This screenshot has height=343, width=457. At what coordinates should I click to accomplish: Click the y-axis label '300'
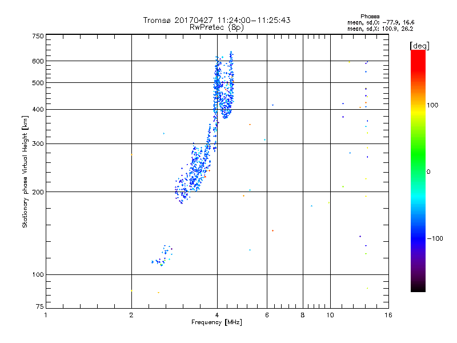(x=38, y=144)
